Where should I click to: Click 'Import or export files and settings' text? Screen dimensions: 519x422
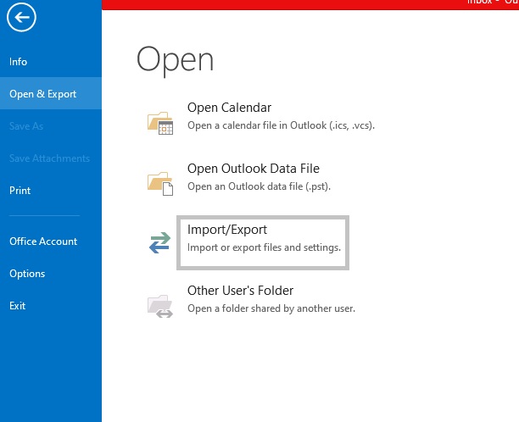[x=264, y=247]
